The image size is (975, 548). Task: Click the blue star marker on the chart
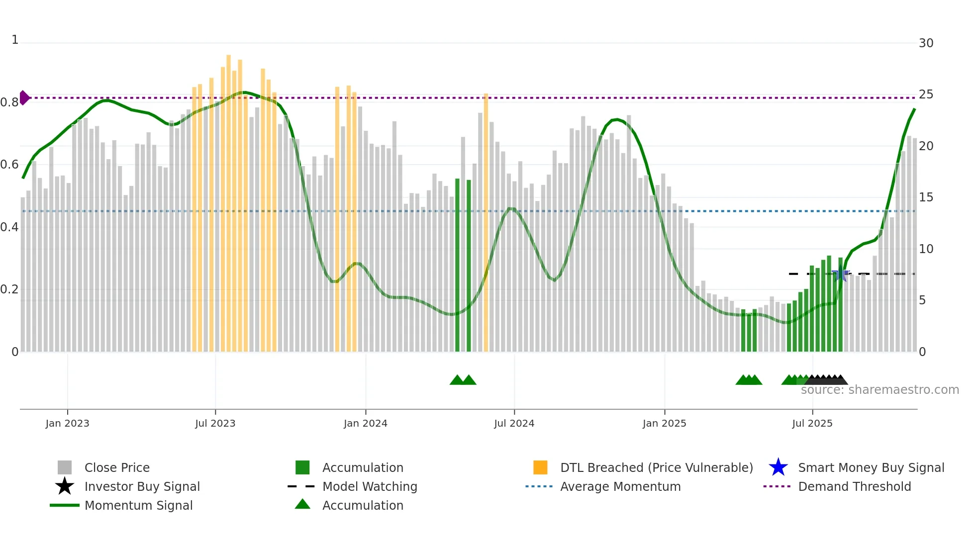click(841, 274)
